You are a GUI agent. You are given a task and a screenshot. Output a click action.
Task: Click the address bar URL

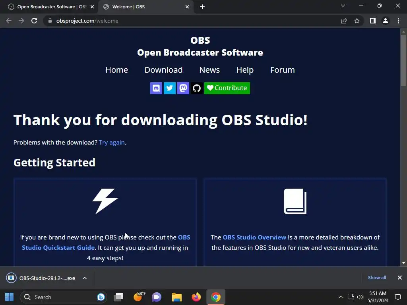click(x=87, y=21)
